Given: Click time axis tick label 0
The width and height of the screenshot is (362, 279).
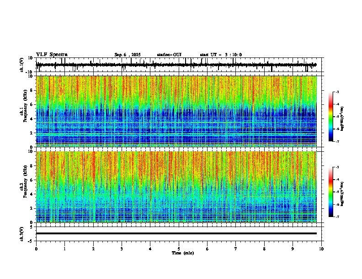Looking at the screenshot, I should pyautogui.click(x=36, y=249).
